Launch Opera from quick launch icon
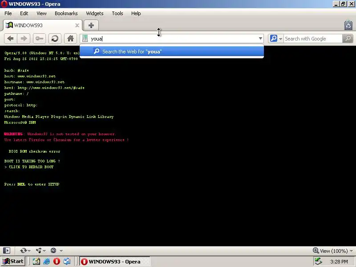356x267 pixels. [x=57, y=261]
